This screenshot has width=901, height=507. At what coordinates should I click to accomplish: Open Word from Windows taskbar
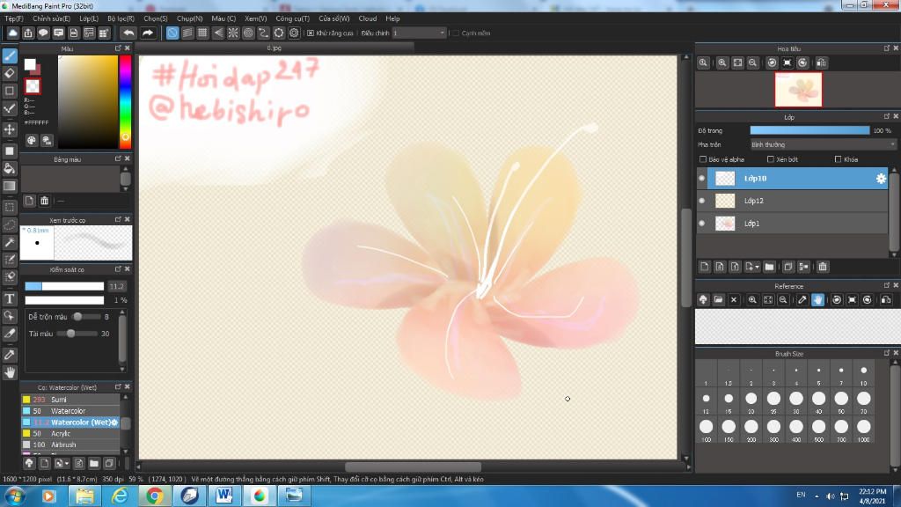224,496
